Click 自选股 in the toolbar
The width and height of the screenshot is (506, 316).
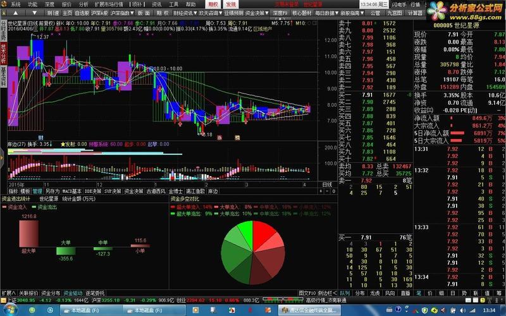coord(82,13)
